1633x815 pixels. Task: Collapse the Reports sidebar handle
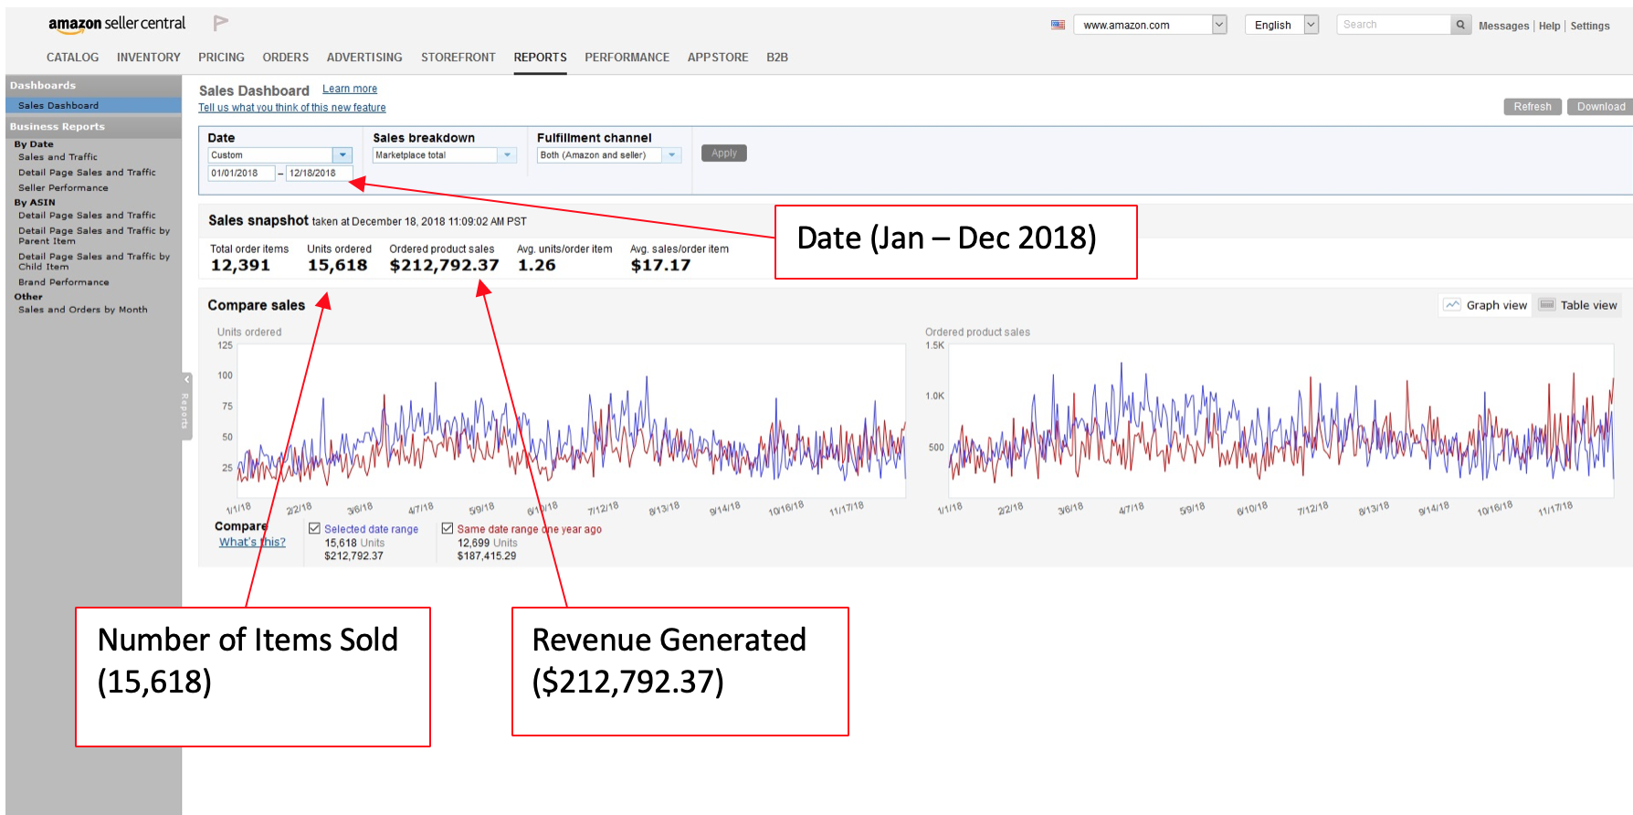coord(186,406)
